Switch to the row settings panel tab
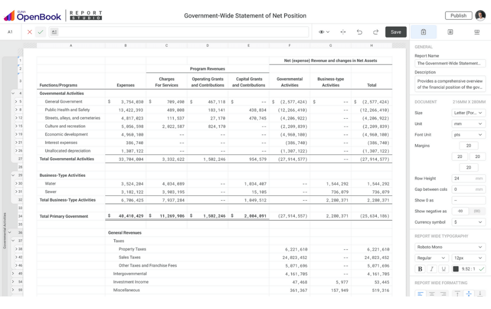The height and width of the screenshot is (309, 491). click(x=450, y=32)
